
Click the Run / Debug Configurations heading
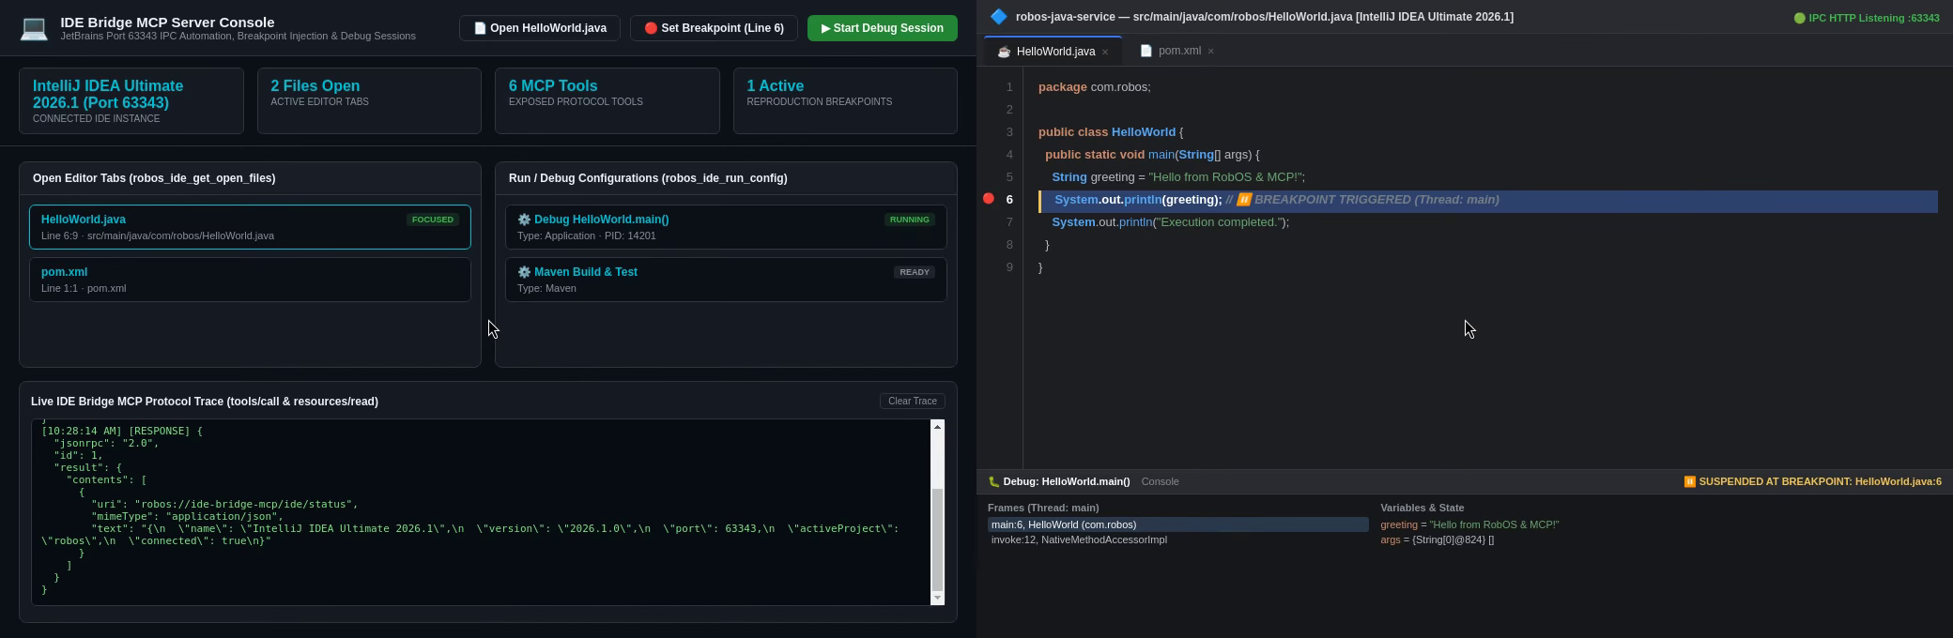(648, 178)
